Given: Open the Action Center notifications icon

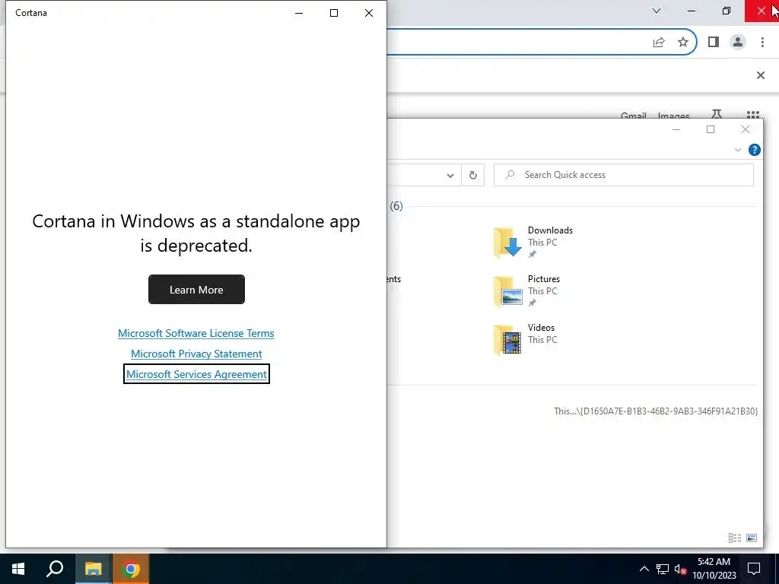Looking at the screenshot, I should coord(754,569).
